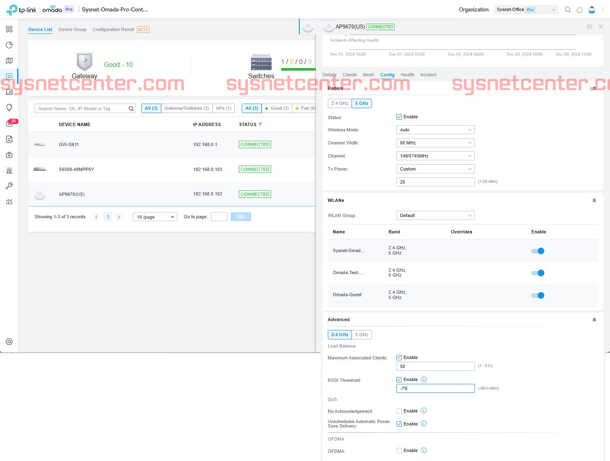Open the Logs icon with badge 20
Viewport: 610px width, 461px height.
[10, 123]
